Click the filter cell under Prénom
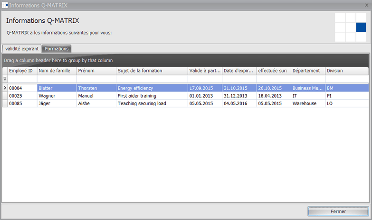The width and height of the screenshot is (372, 220). click(95, 79)
